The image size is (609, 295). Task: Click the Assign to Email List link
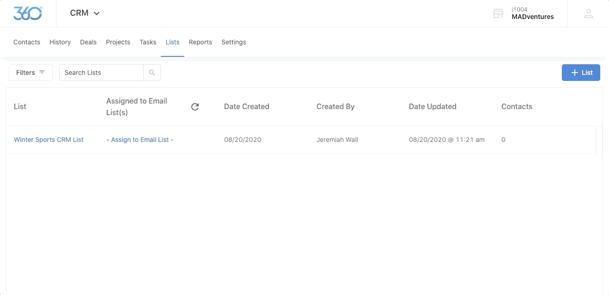point(140,140)
